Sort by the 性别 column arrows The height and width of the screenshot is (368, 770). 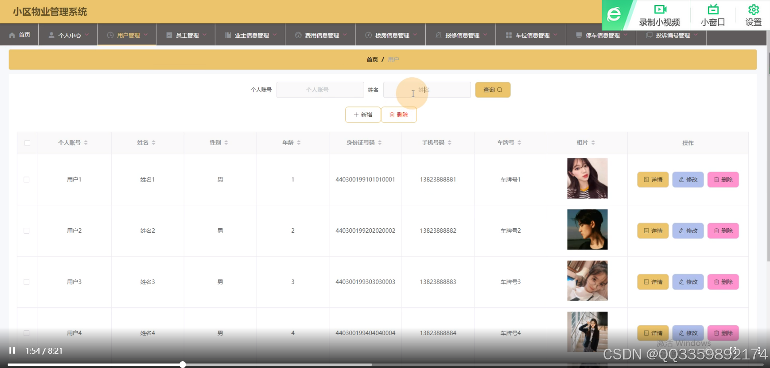click(x=226, y=142)
